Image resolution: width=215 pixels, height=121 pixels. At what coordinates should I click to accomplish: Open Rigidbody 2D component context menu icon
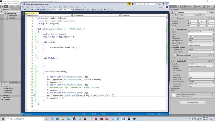tap(213, 61)
